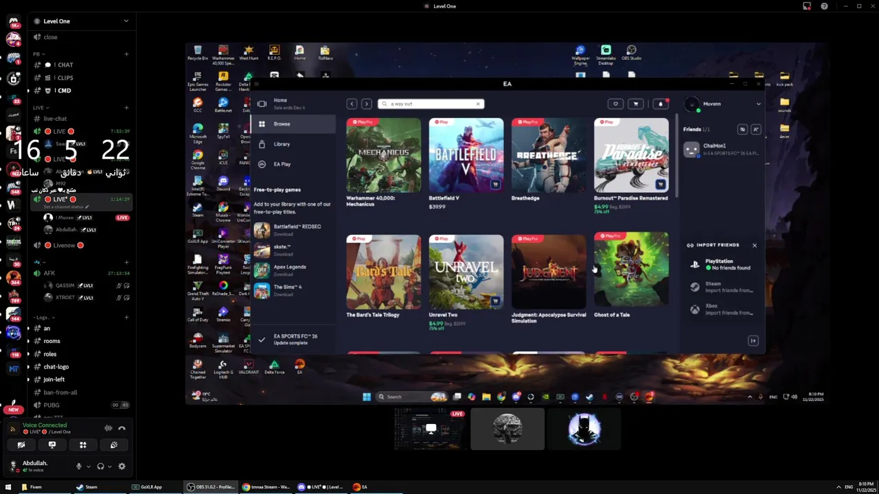Deafen audio with the headphones icon

point(101,467)
